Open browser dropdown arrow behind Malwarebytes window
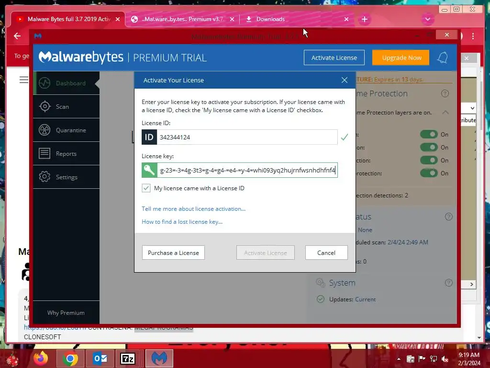Screen dimensions: 490x368 (472, 108)
